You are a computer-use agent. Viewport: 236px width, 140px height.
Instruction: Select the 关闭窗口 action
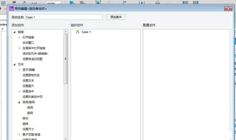(x=28, y=43)
